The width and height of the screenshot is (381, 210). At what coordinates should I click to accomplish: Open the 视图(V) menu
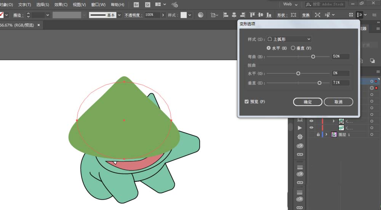click(x=79, y=5)
